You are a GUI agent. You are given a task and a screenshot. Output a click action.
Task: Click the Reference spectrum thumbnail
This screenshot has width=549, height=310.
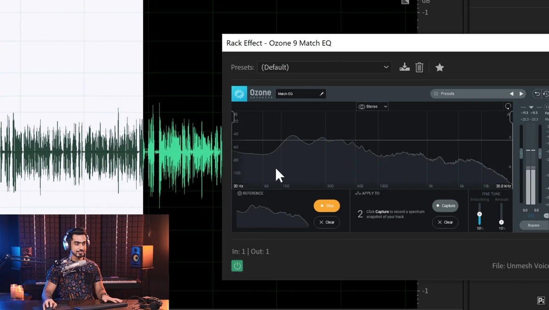pos(272,216)
